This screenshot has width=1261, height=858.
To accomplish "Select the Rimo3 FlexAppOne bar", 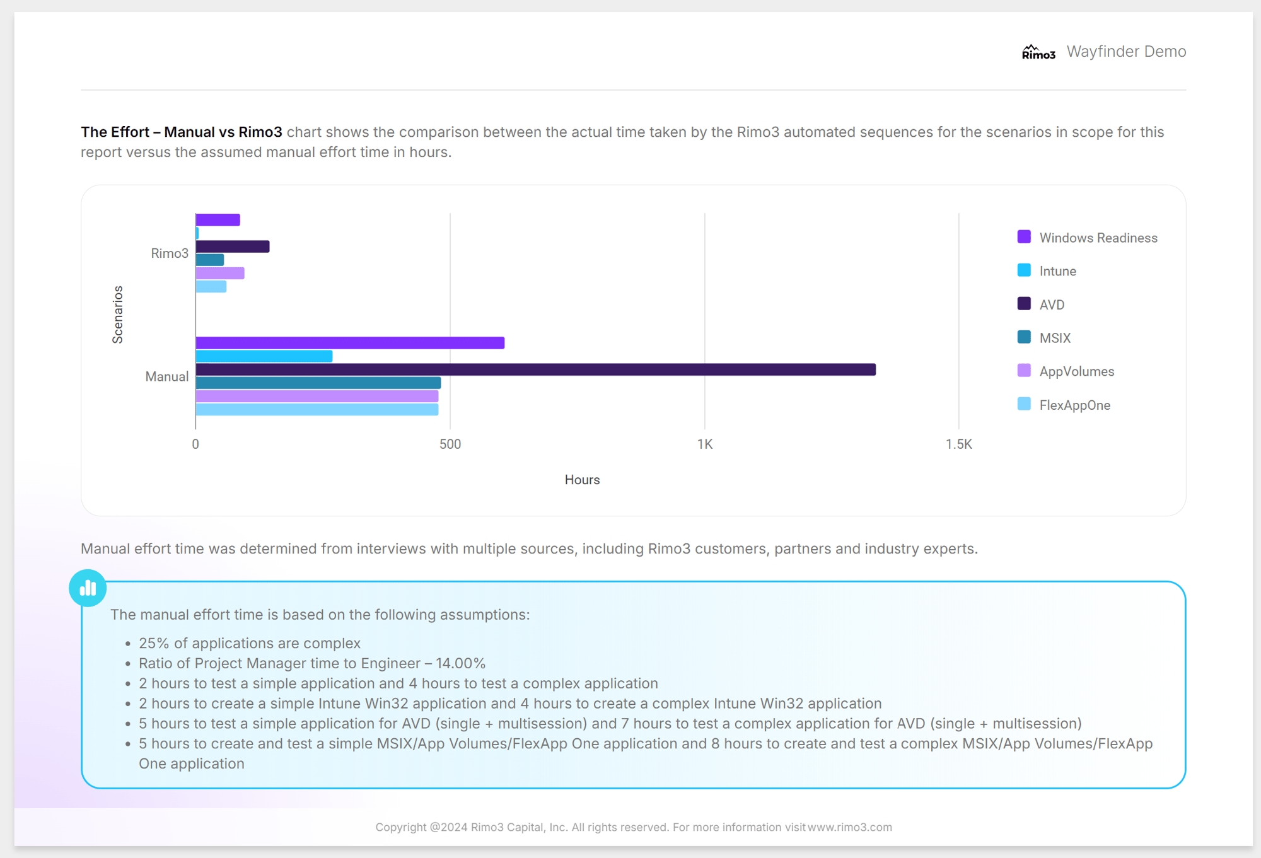I will 211,286.
